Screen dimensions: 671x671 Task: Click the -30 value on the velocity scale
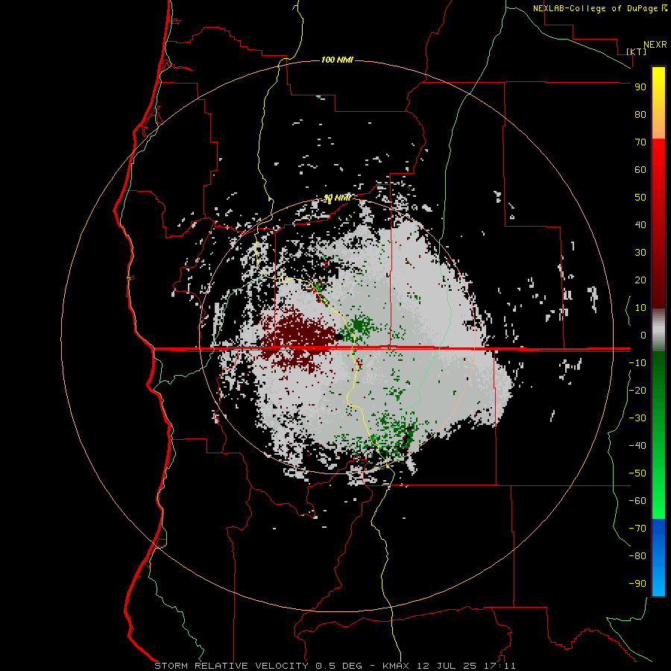637,418
